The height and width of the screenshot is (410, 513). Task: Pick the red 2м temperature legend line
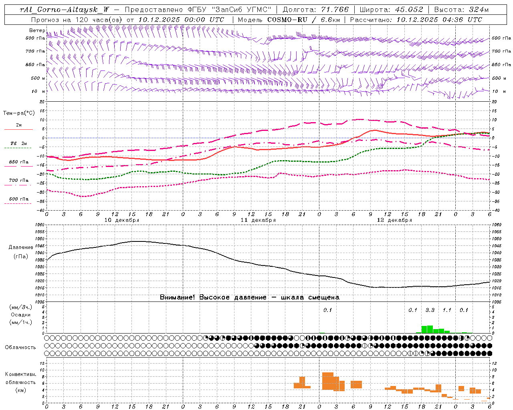click(18, 130)
